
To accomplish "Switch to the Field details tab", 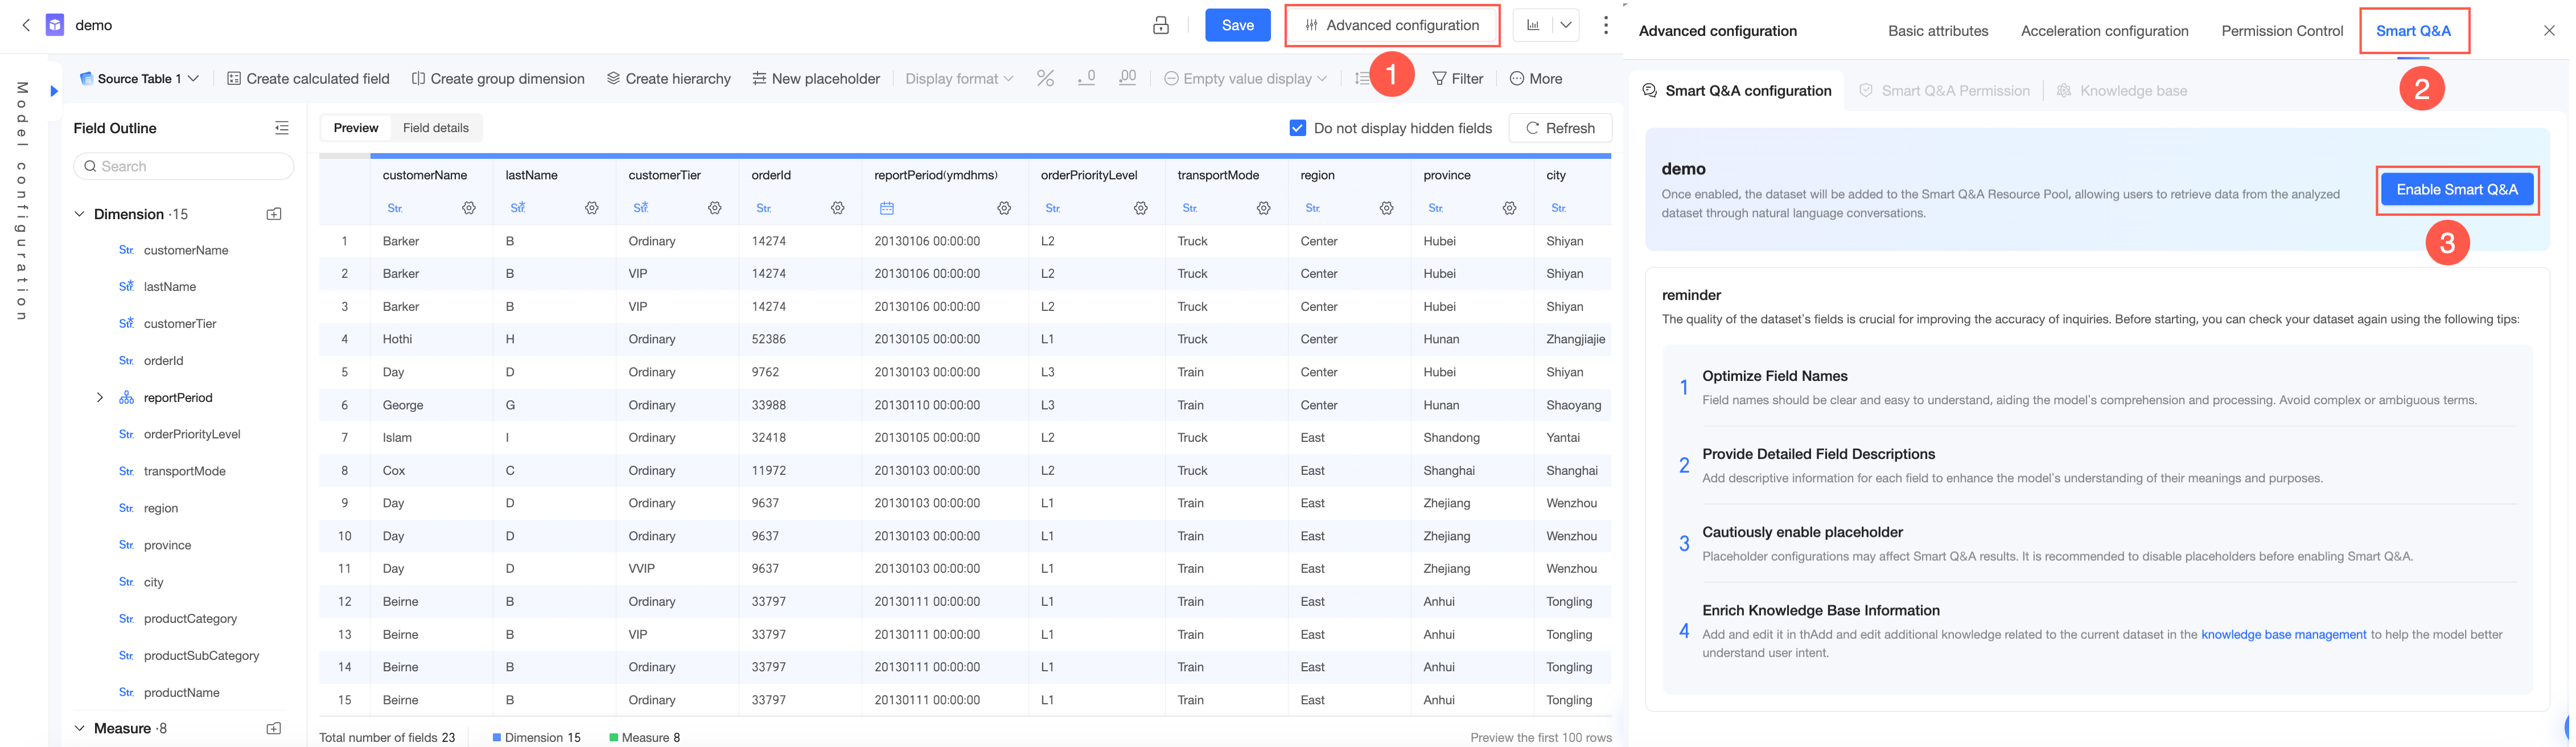I will coord(435,128).
